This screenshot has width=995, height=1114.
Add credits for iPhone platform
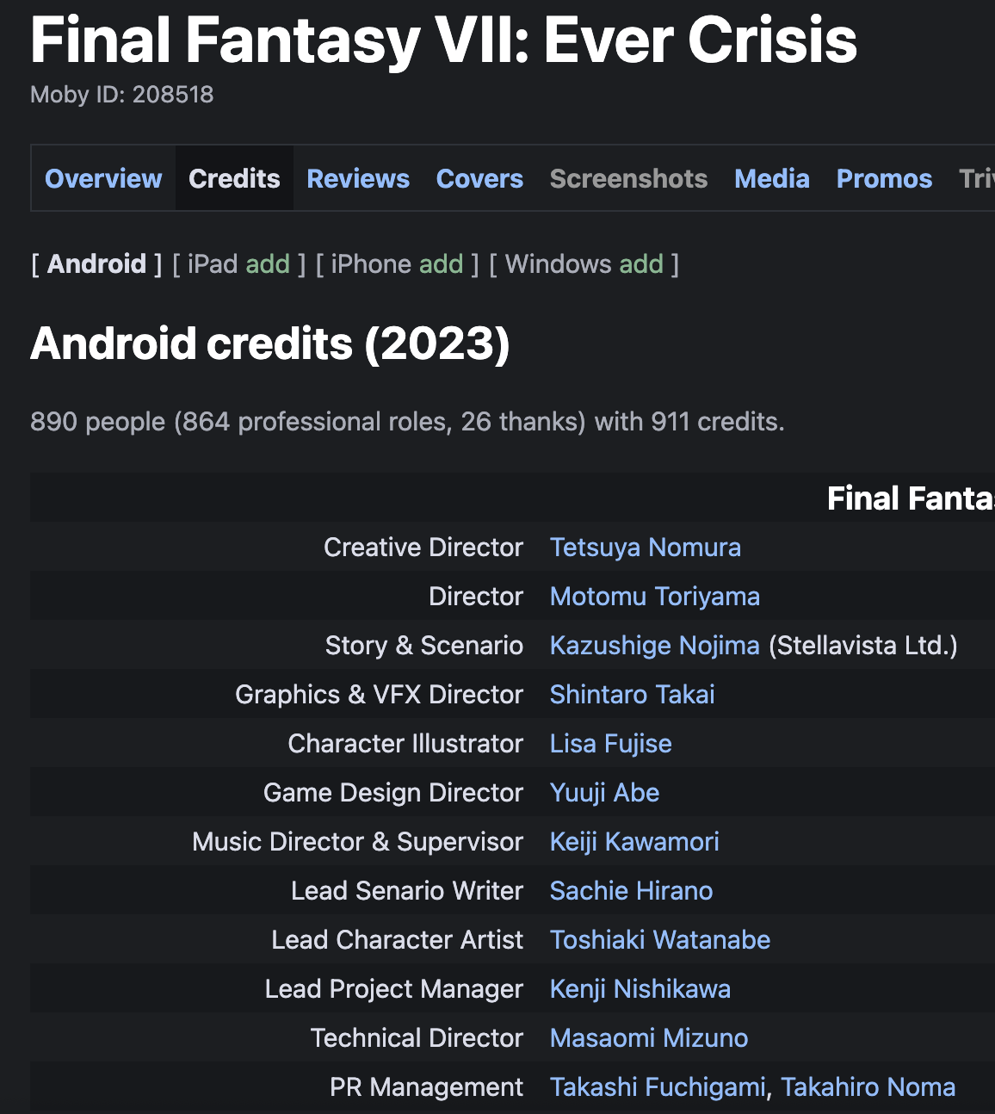[442, 263]
